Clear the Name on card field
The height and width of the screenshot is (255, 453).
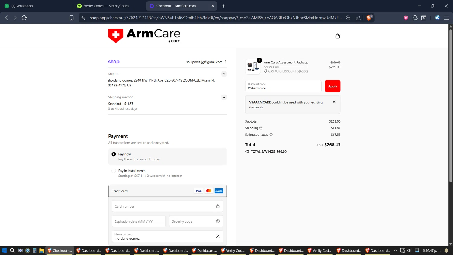[x=218, y=236]
